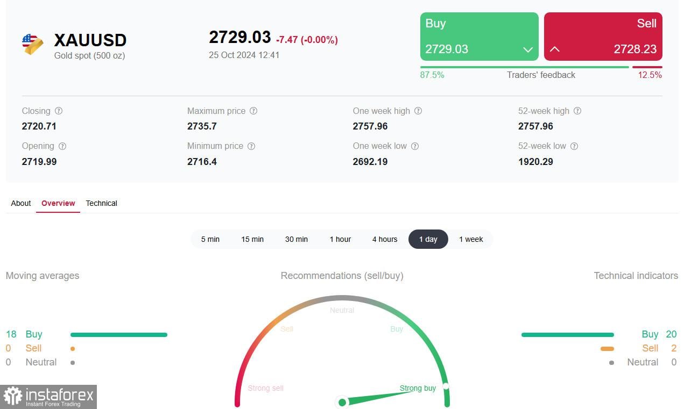Click the -7.47 (-0.00%) change value
The width and height of the screenshot is (684, 409).
point(307,40)
